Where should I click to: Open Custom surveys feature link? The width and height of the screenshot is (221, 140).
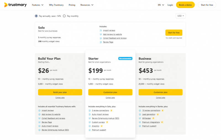coord(98,122)
